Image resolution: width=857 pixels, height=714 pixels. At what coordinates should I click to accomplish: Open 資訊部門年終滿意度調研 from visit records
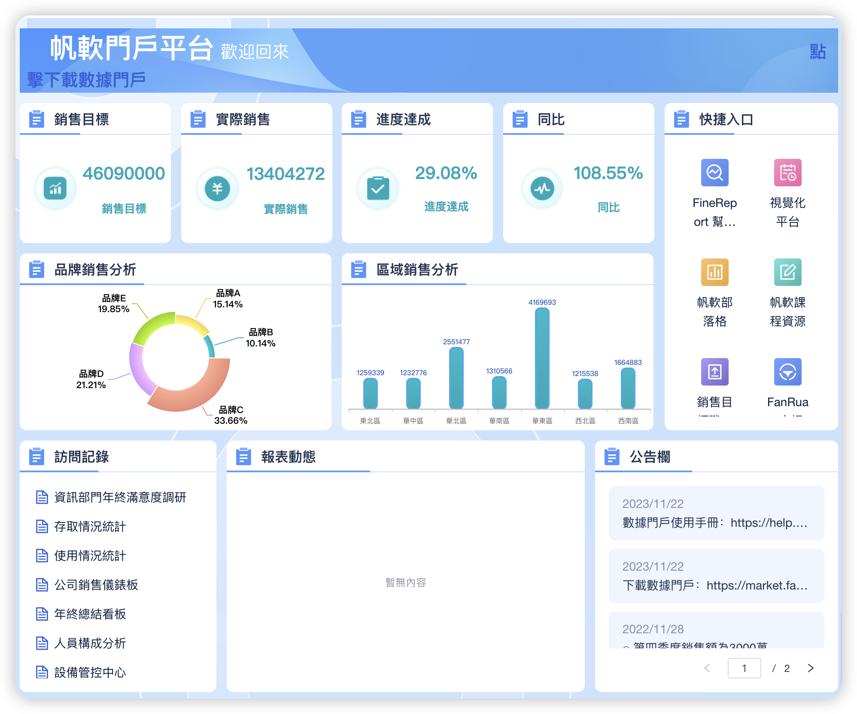point(120,498)
